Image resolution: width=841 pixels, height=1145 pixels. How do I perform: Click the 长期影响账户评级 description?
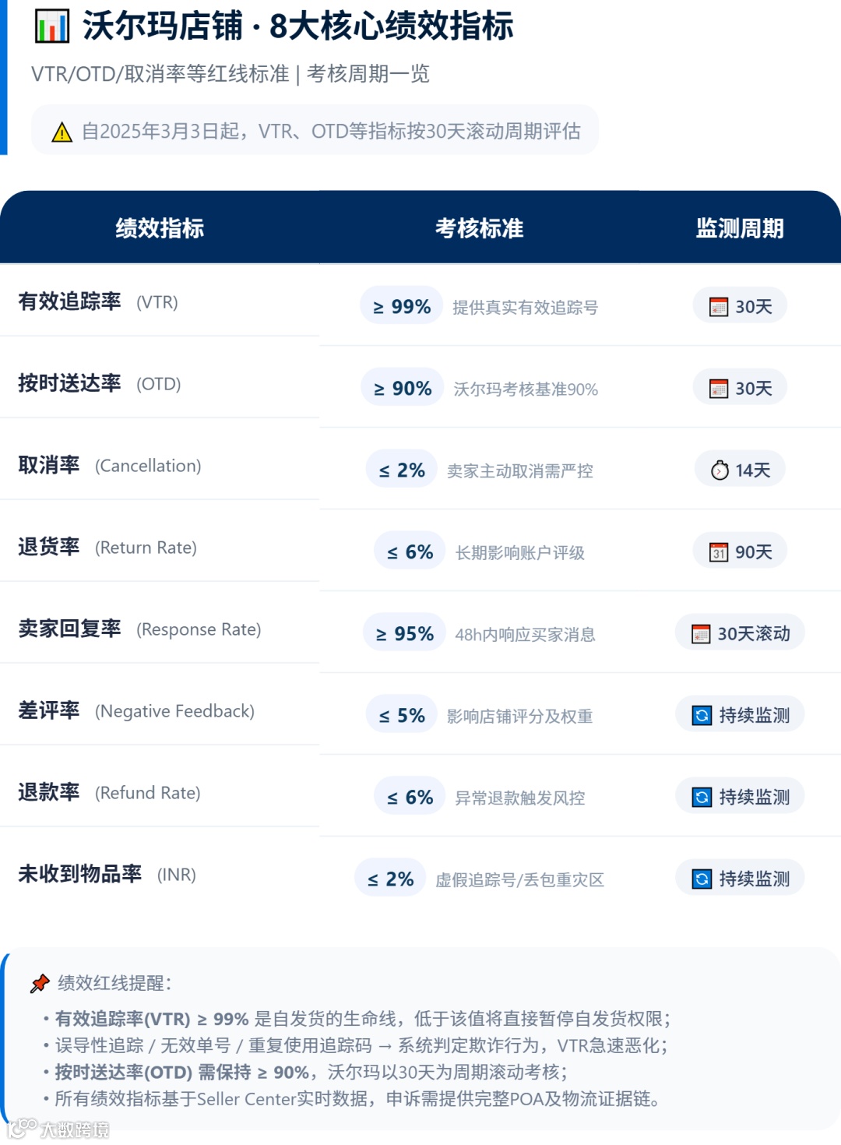pos(520,553)
